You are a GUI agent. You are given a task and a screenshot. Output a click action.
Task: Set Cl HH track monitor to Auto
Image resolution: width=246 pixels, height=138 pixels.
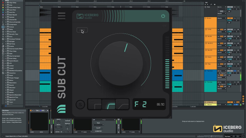click(222, 29)
